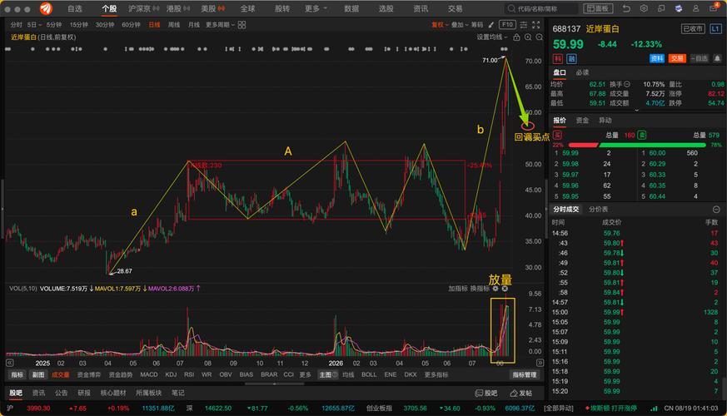Open the 叠加 overlay dropdown
Screen dimensions: 727x416
tap(460, 25)
